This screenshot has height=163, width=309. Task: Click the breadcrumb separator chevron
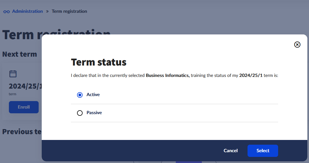(x=47, y=11)
